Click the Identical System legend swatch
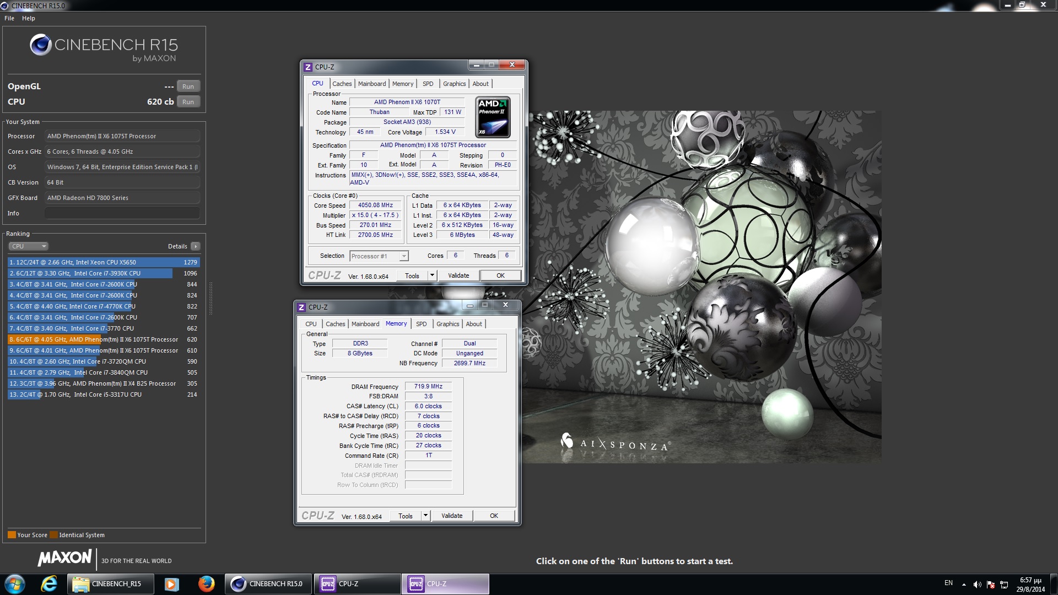Viewport: 1058px width, 595px height. (53, 535)
